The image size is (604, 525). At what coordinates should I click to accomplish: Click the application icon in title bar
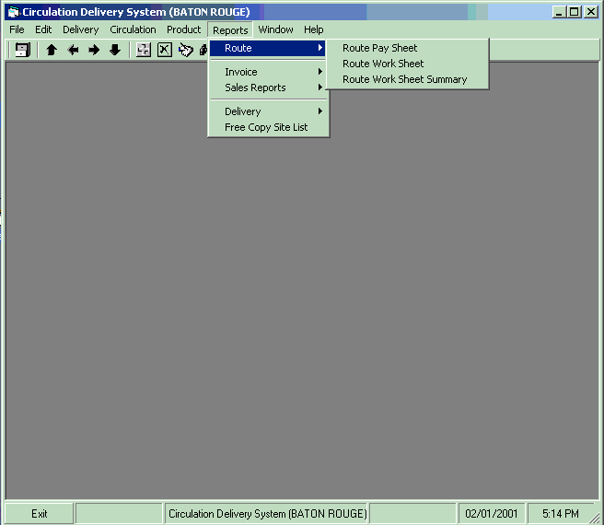(x=14, y=12)
